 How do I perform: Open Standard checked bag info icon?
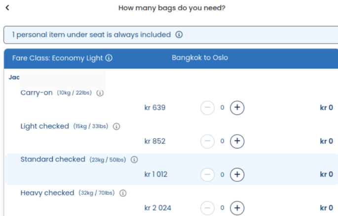(x=134, y=160)
